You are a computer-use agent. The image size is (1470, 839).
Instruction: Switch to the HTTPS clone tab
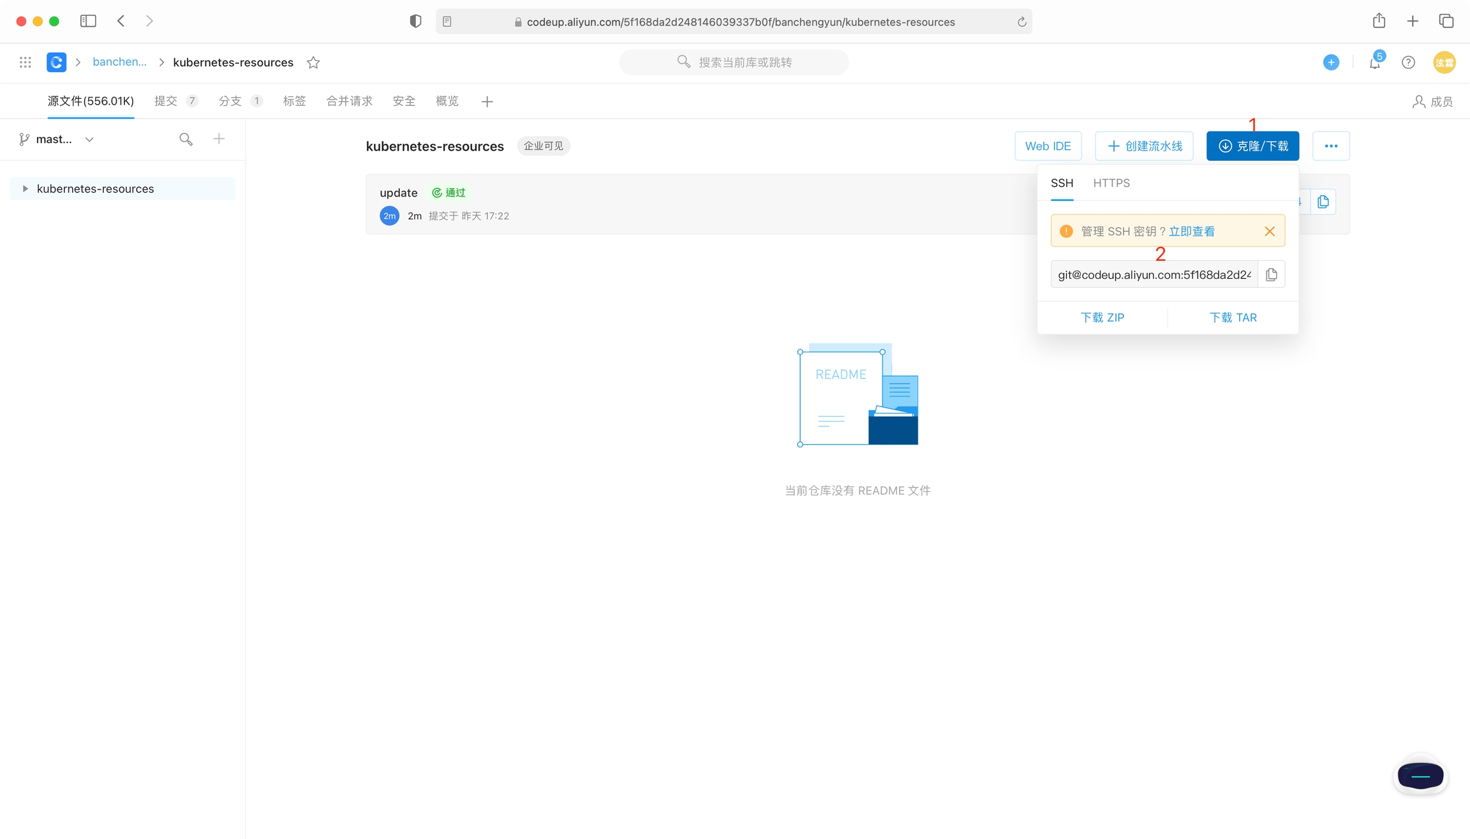[1111, 183]
